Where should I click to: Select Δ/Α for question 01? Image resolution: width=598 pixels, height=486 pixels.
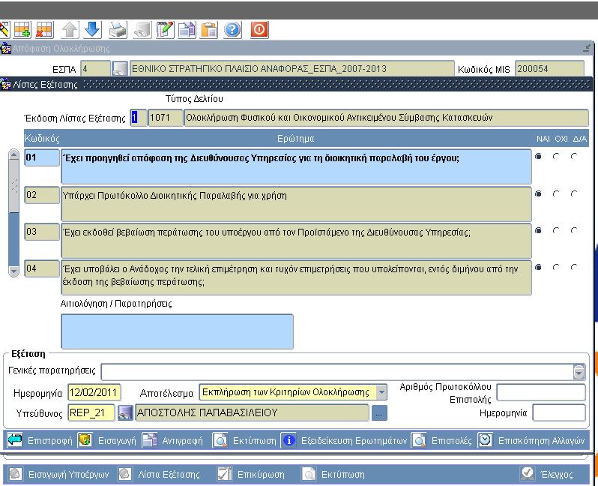[x=573, y=156]
